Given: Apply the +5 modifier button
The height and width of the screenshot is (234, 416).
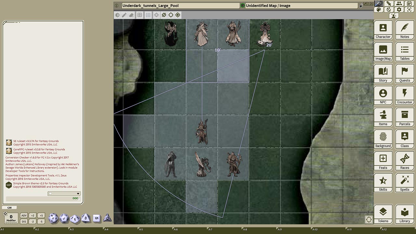Looking at the screenshot, I should point(41,215).
